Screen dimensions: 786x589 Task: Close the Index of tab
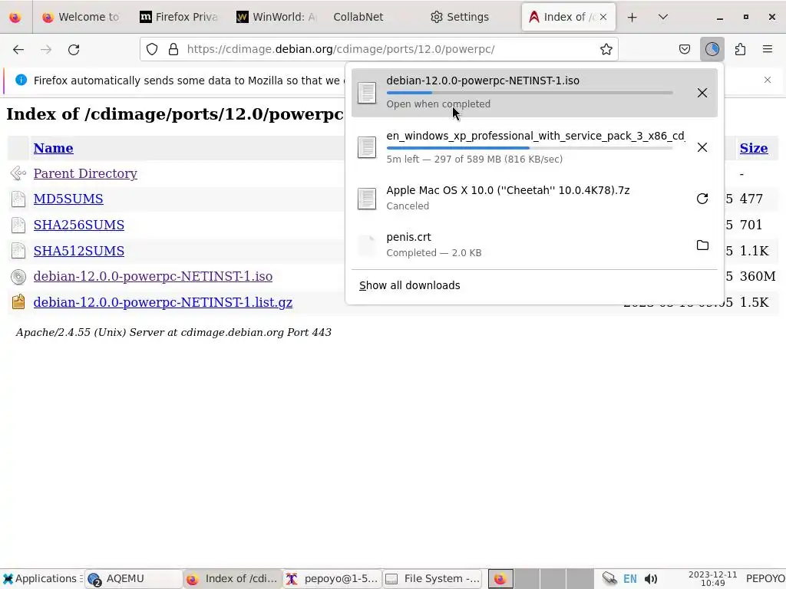click(x=603, y=17)
